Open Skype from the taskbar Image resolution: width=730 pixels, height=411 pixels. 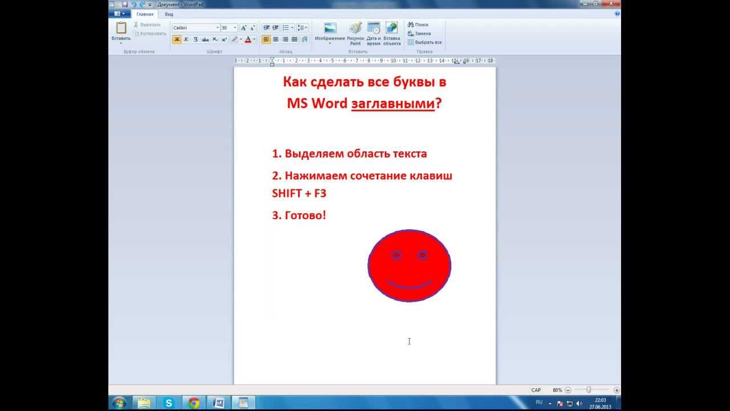tap(169, 402)
